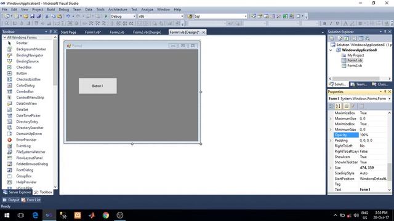Toggle auto-hide pin on Properties panel
The width and height of the screenshot is (394, 221).
pyautogui.click(x=385, y=91)
